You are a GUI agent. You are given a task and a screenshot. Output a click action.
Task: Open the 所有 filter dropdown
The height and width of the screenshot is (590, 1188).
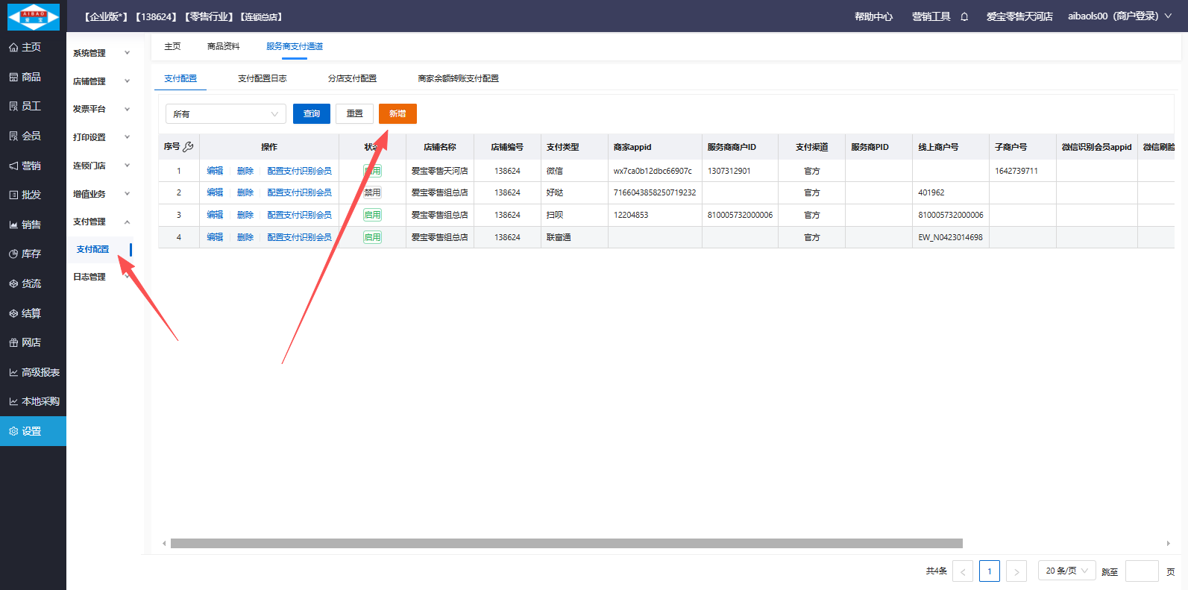click(x=225, y=114)
